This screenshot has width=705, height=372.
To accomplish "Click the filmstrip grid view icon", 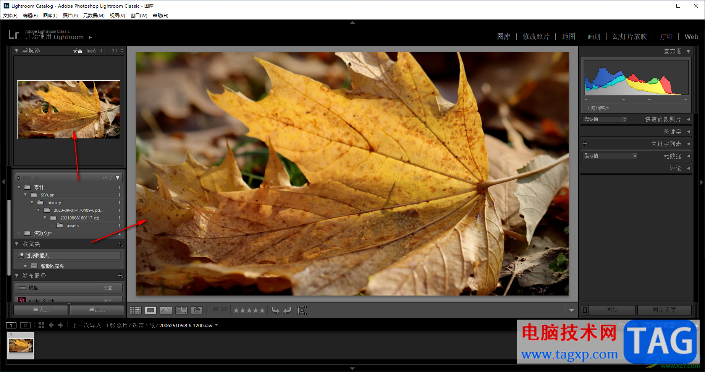I will 41,325.
